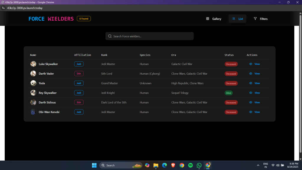
Task: Open site information icon in address bar
Action: [x=3, y=8]
